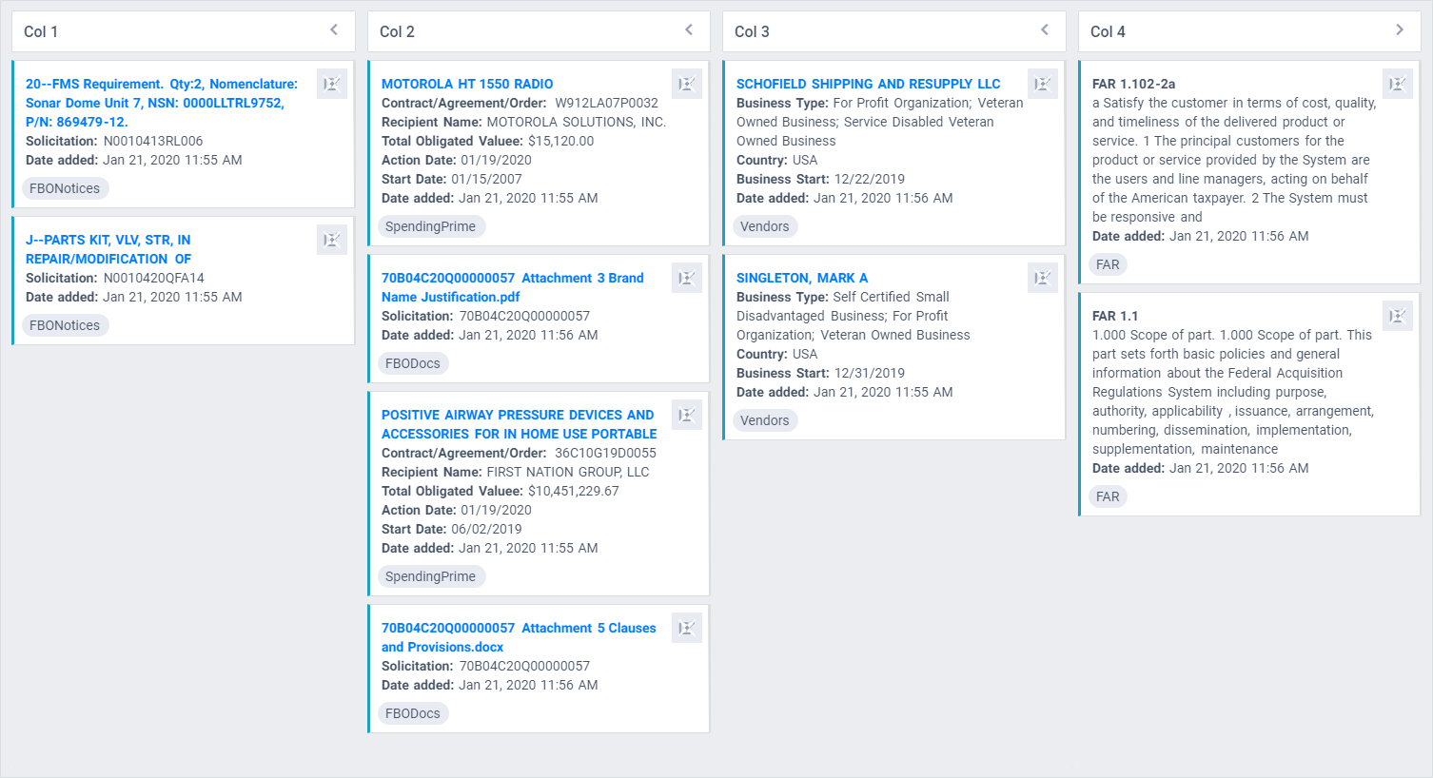Viewport: 1433px width, 778px height.
Task: Click action icon on Attachment 3 Brand Name card
Action: pyautogui.click(x=687, y=278)
